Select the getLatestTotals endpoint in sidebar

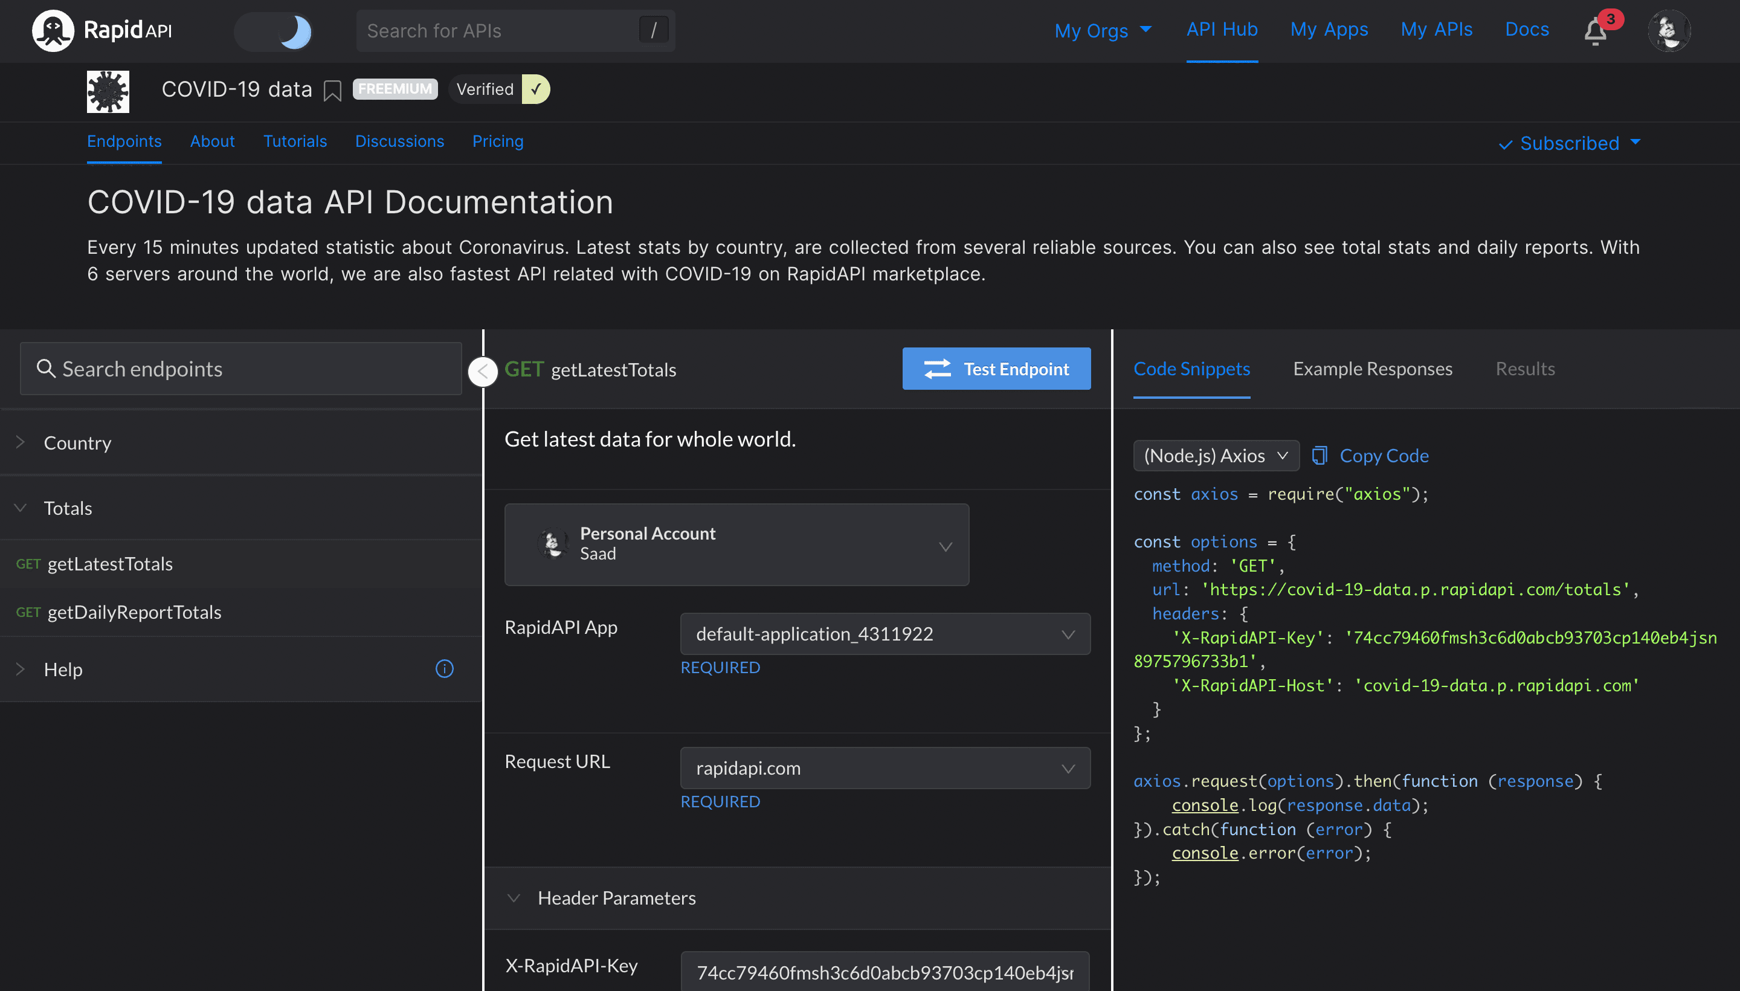(x=241, y=564)
